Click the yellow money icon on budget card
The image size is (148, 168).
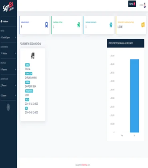(143, 25)
